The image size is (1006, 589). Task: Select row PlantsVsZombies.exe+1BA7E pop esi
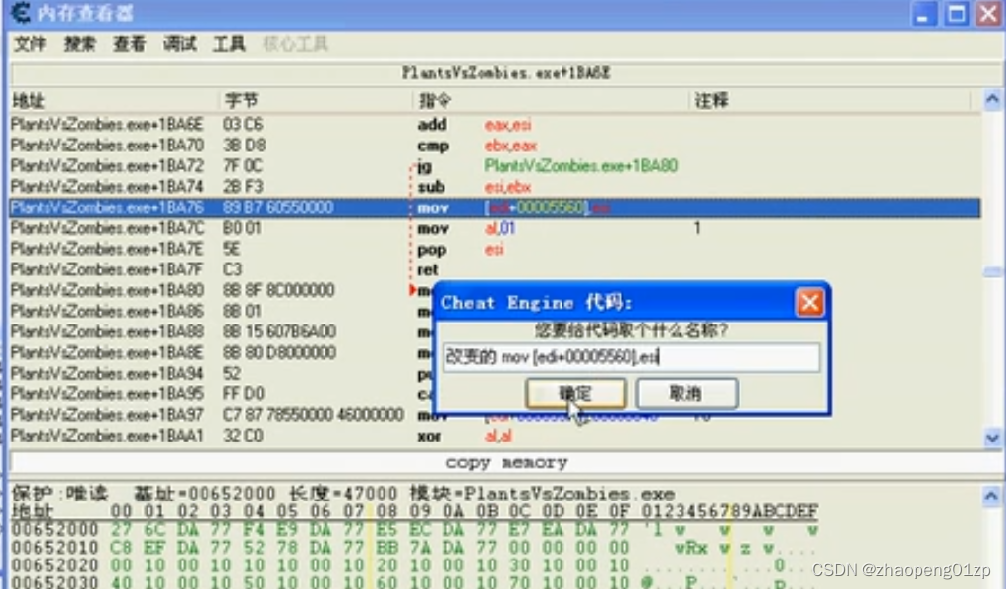[x=496, y=249]
